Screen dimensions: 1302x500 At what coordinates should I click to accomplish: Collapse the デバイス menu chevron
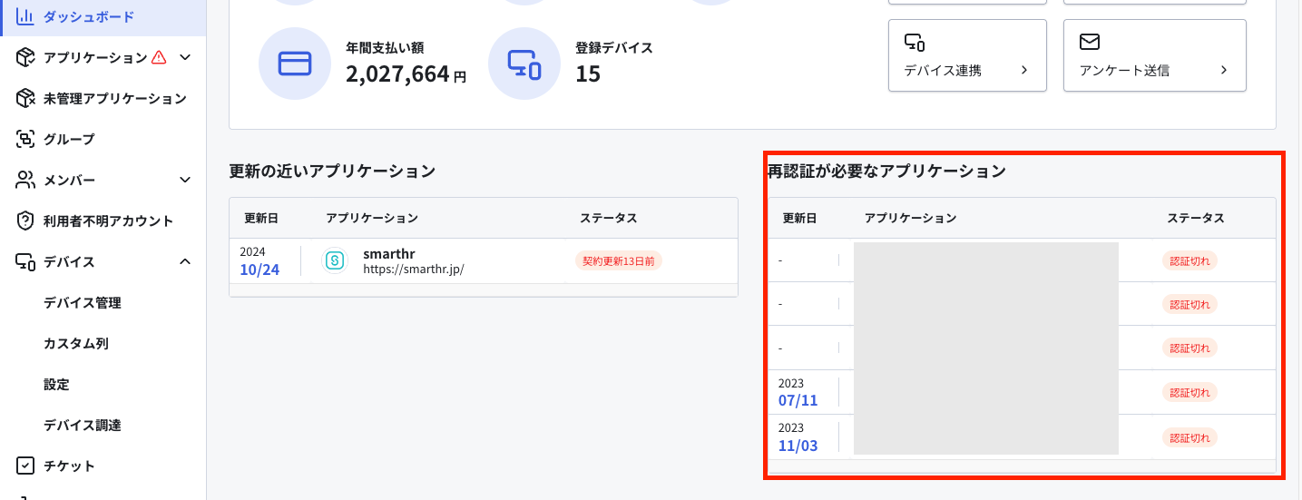[x=185, y=261]
